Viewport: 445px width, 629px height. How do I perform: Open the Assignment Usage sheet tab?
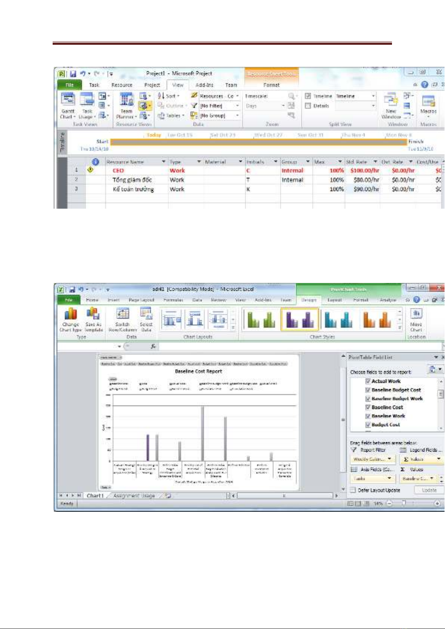(134, 496)
